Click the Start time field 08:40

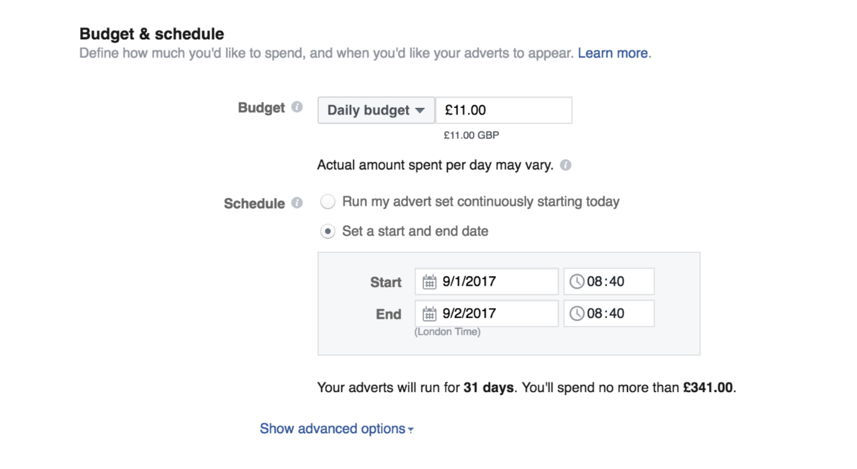click(x=609, y=282)
